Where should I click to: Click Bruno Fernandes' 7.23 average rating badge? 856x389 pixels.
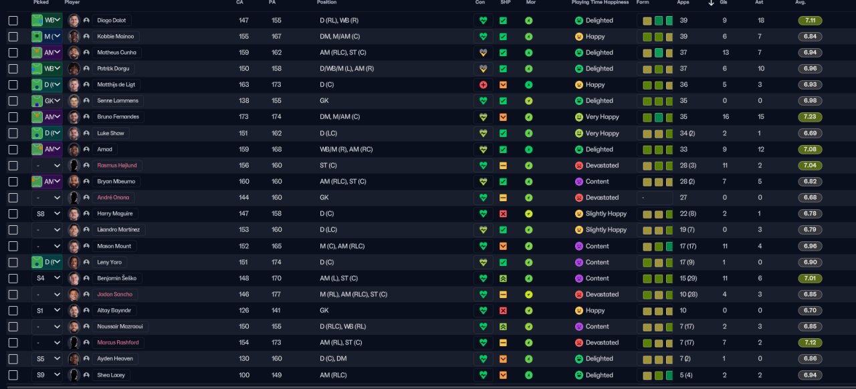click(x=811, y=117)
